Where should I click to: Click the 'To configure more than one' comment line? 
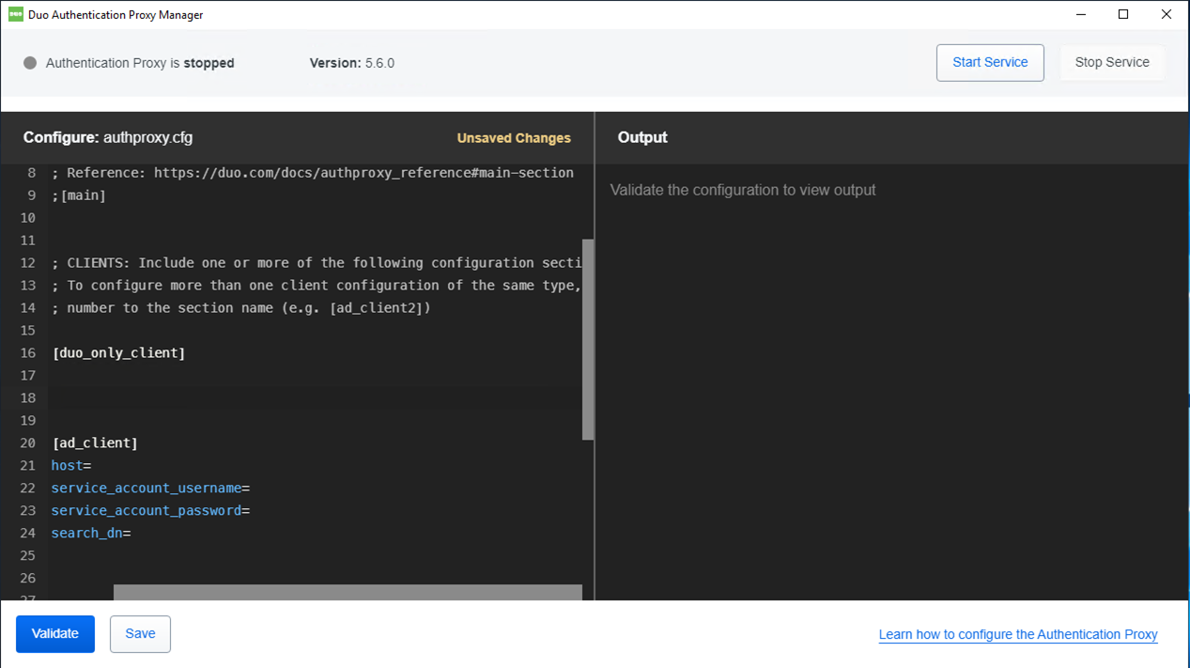(317, 286)
